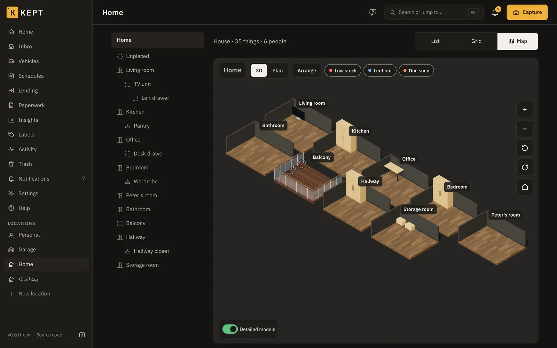Click Storage room label on 3D map

[418, 209]
